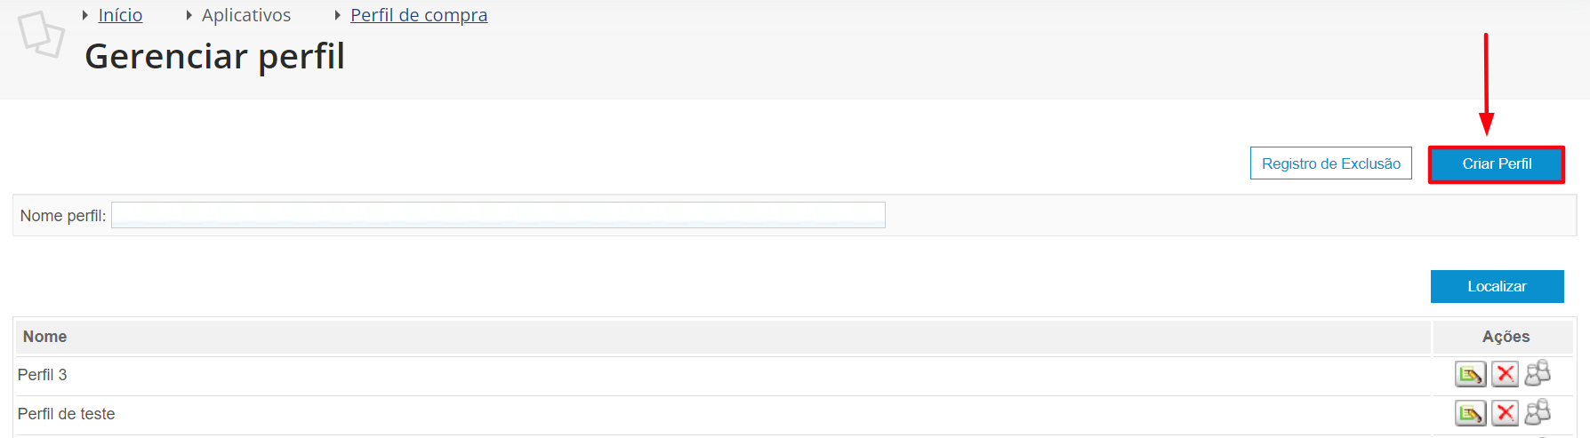Click the Localizar search button

1498,286
